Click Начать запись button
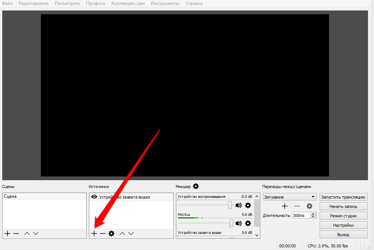The image size is (374, 250). click(343, 206)
